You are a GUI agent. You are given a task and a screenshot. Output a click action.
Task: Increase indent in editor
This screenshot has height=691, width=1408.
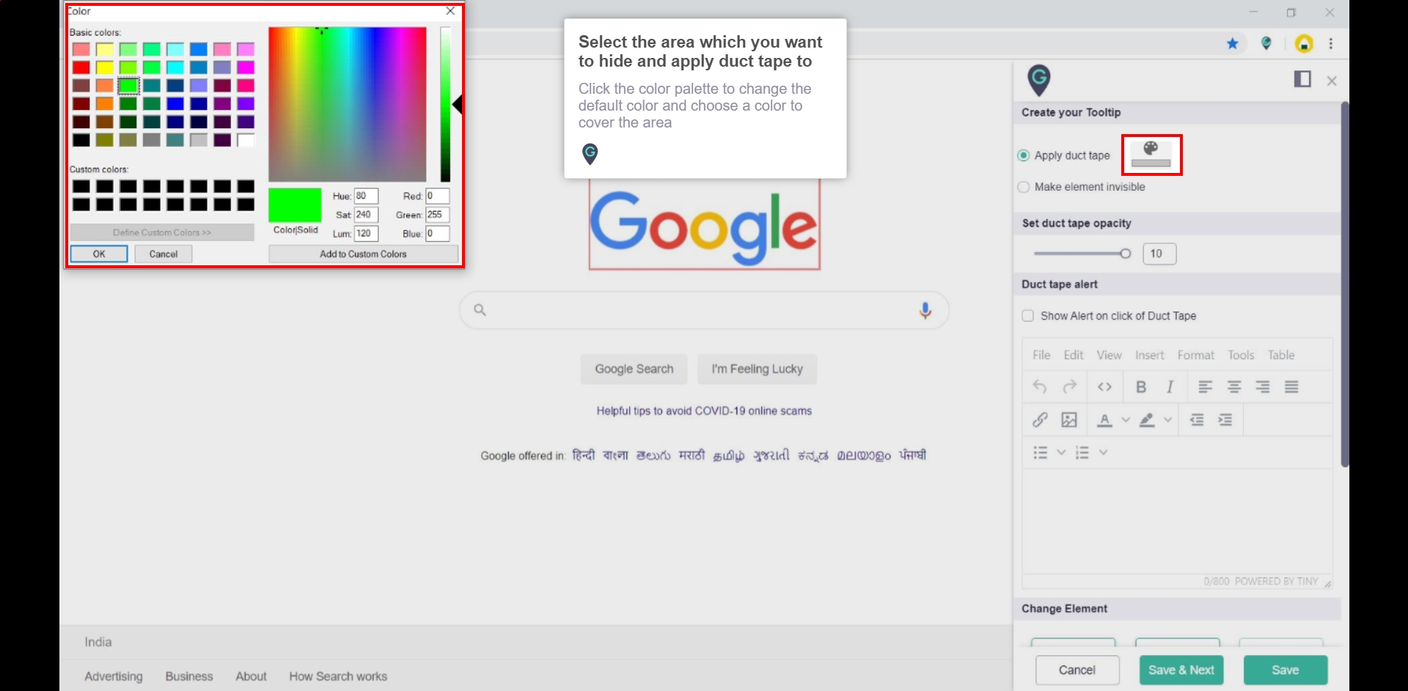point(1225,420)
